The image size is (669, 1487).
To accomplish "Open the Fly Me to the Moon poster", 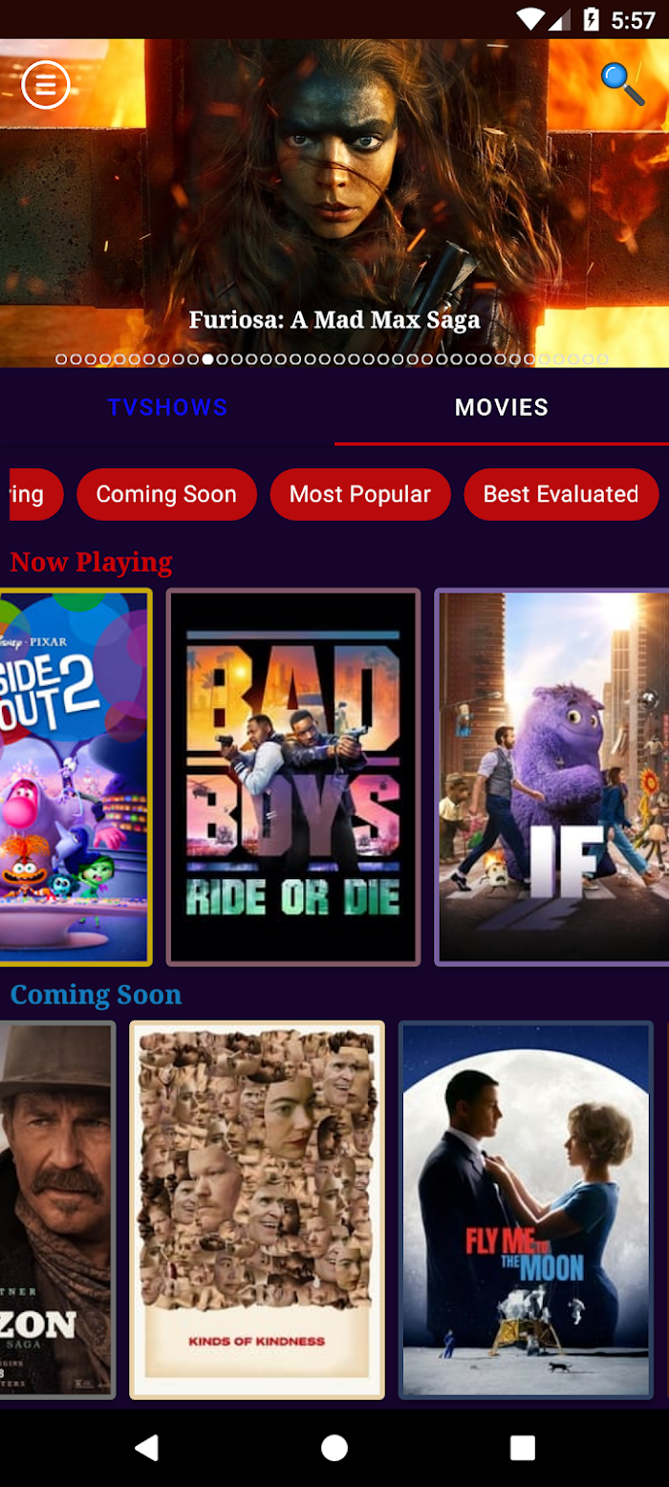I will coord(526,1210).
